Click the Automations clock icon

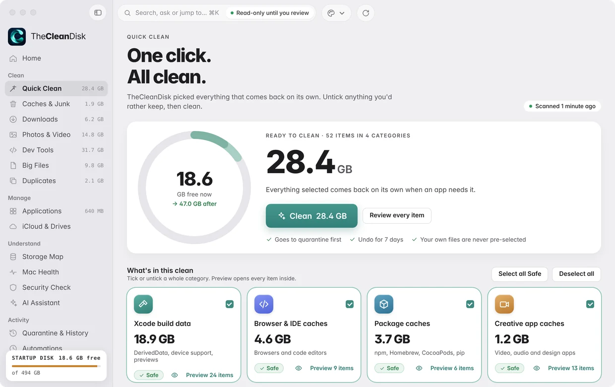click(x=13, y=348)
